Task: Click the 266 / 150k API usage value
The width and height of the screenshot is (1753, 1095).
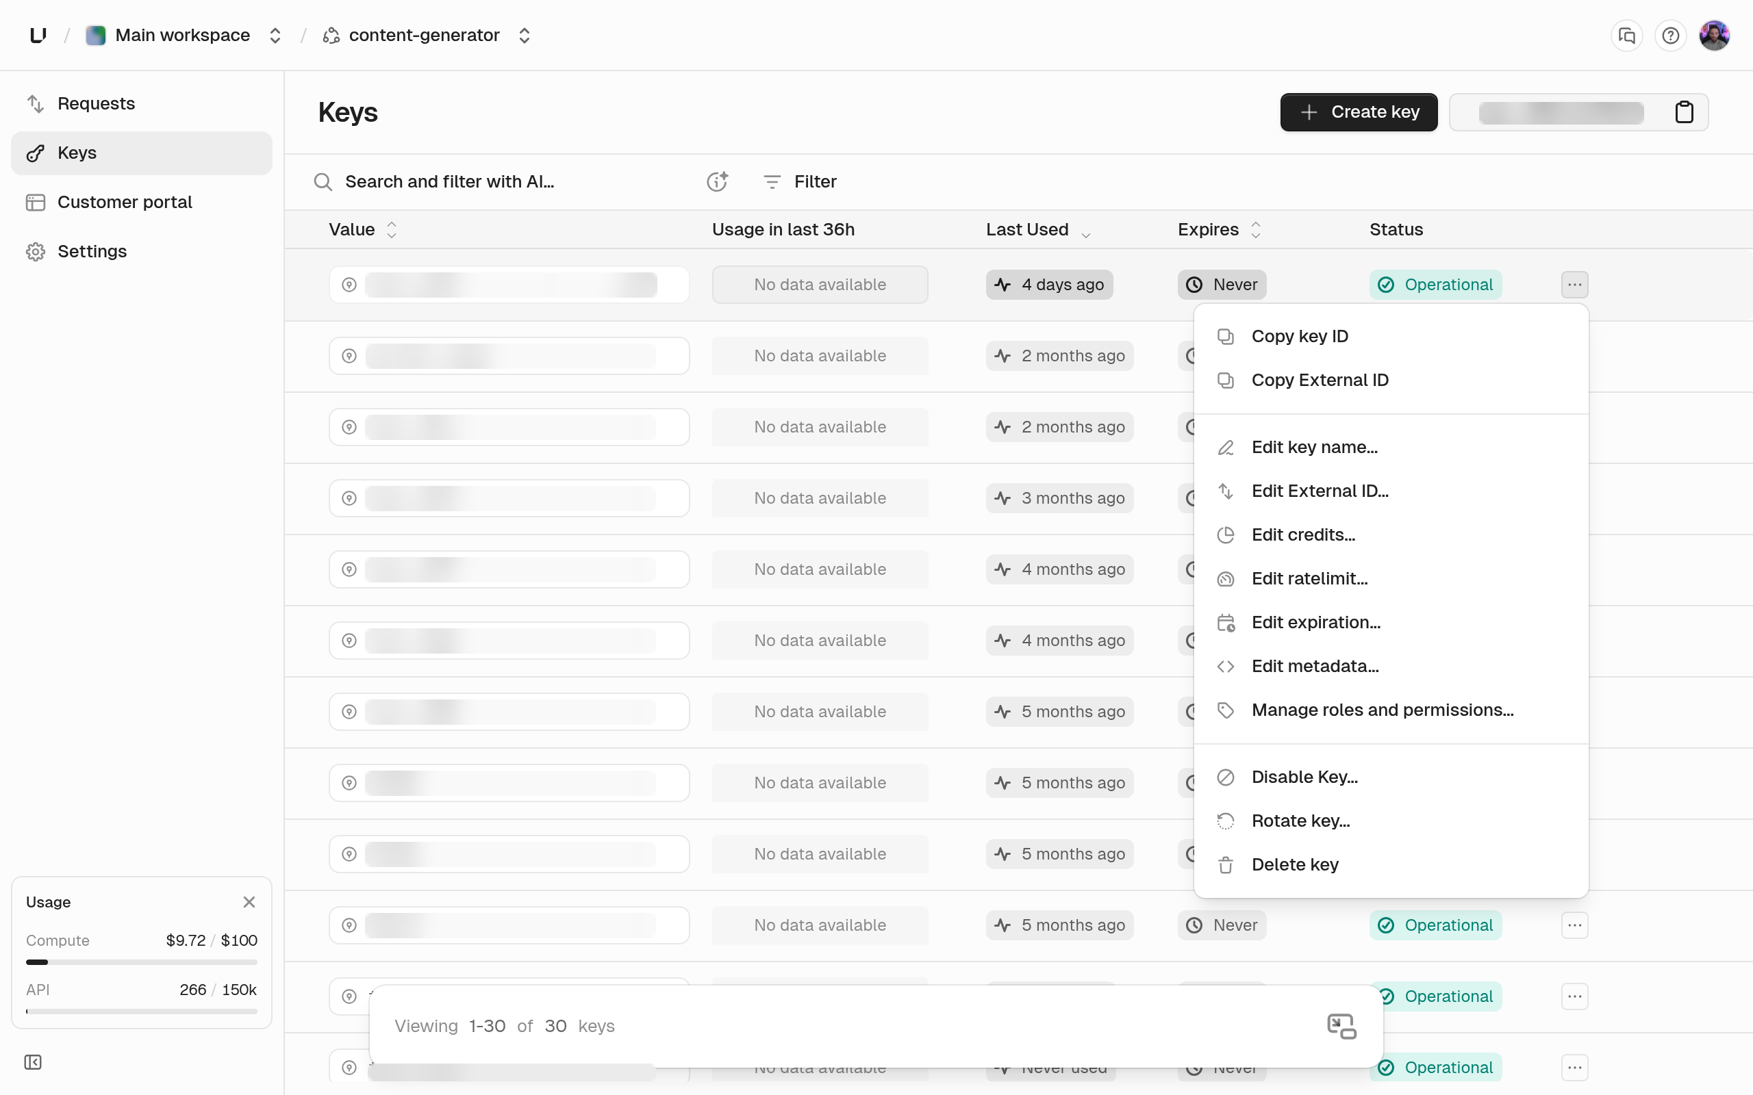Action: [x=218, y=990]
